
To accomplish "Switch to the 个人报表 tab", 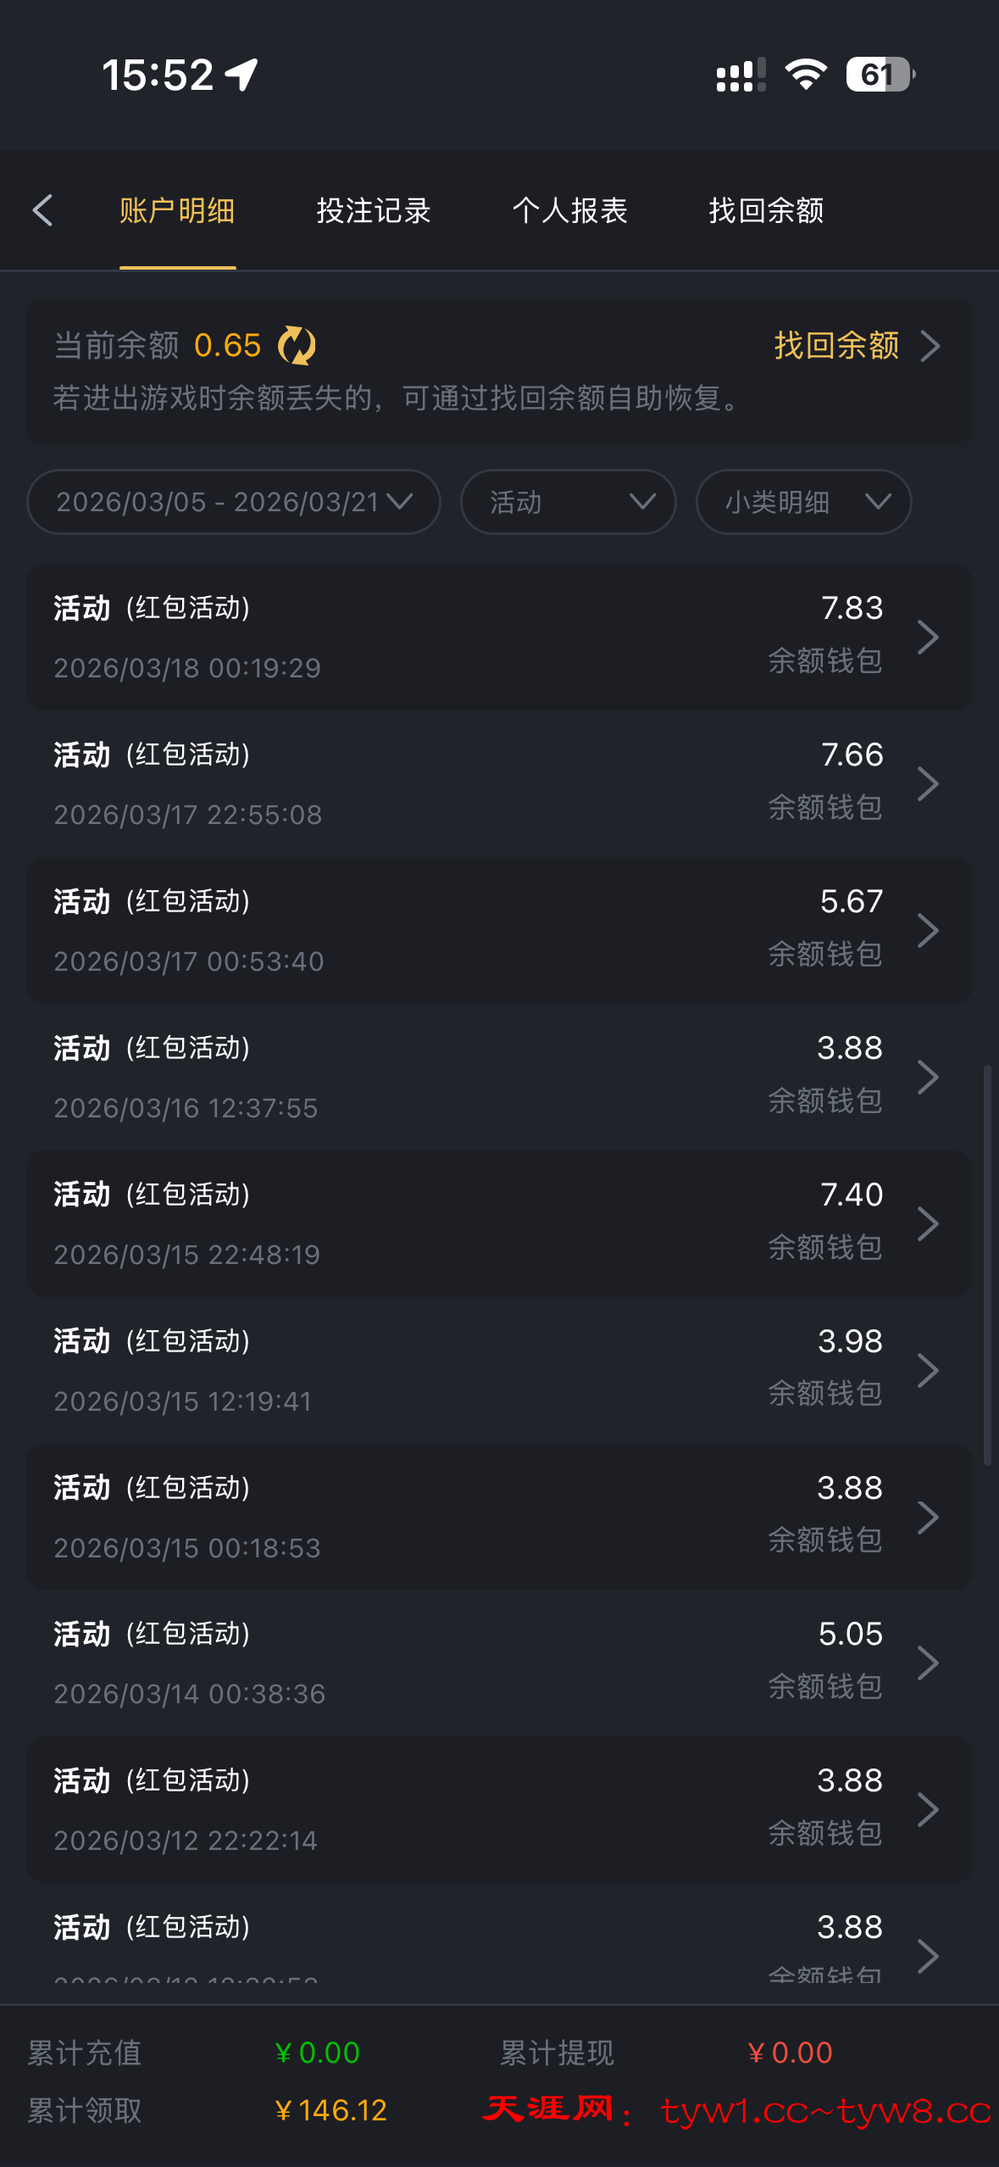I will (569, 210).
